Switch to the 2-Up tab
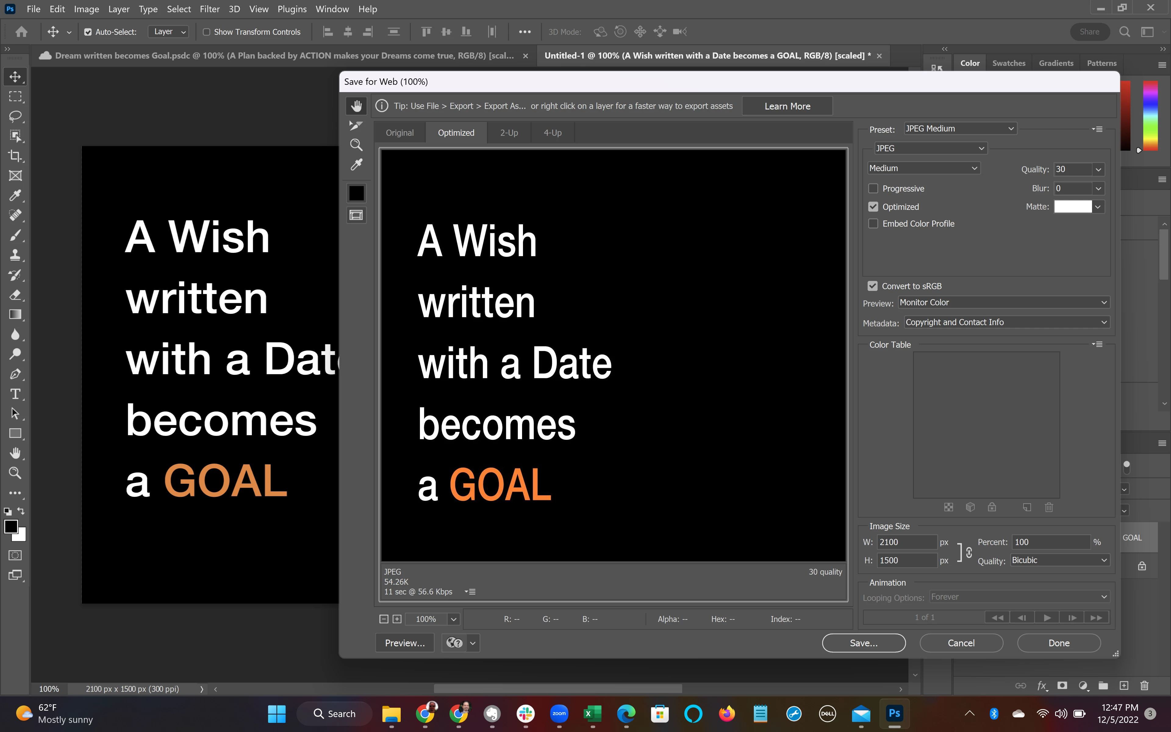 (509, 133)
